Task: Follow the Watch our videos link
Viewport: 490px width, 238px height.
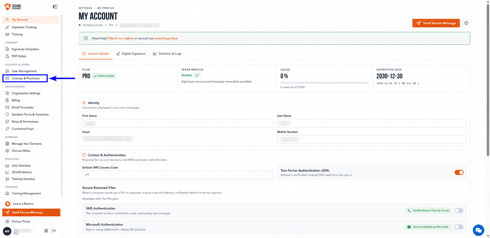Action: click(121, 38)
